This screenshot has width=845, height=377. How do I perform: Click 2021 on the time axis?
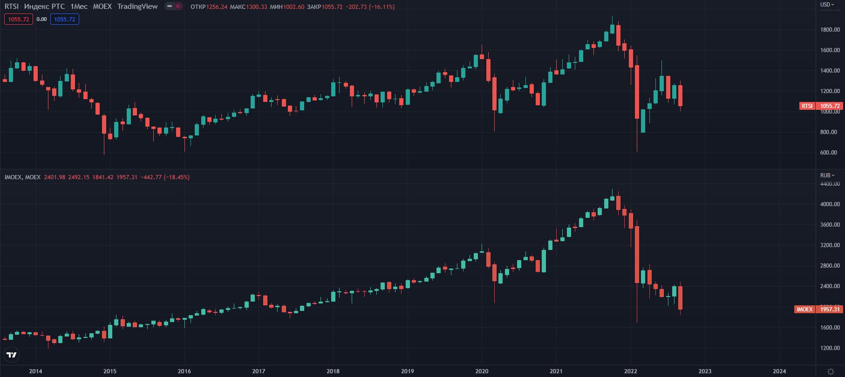pyautogui.click(x=556, y=371)
